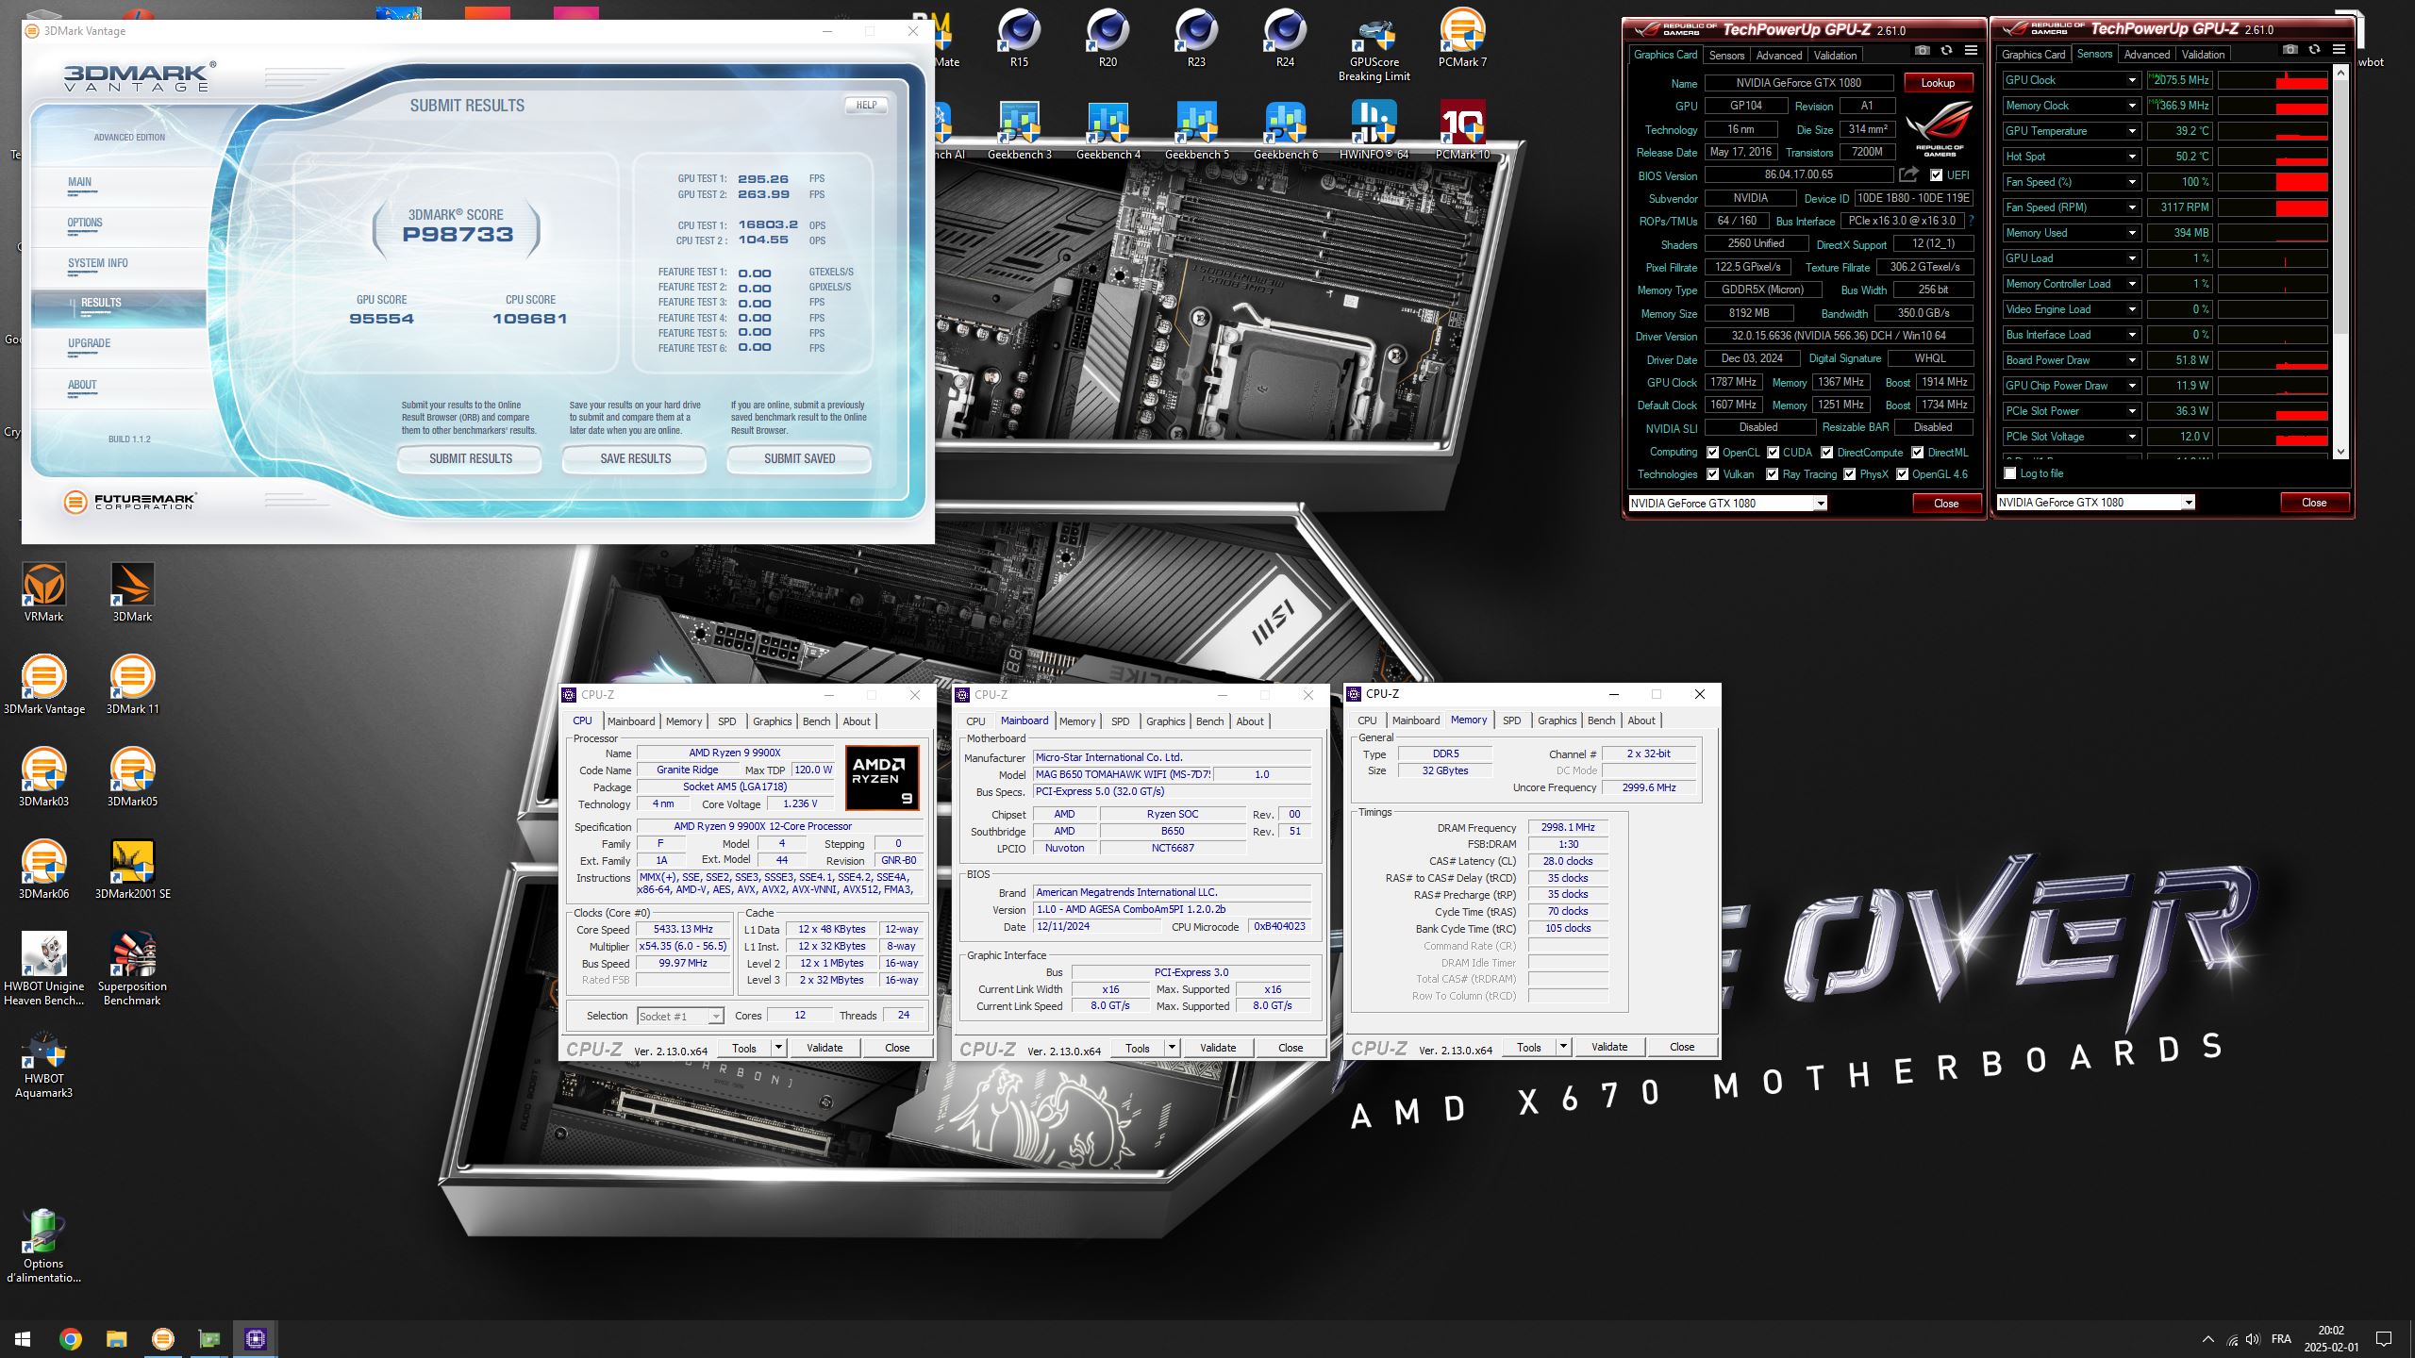Image resolution: width=2415 pixels, height=1358 pixels.
Task: Open GPU selector dropdown in GPU-Z Sensors window
Action: pyautogui.click(x=2189, y=503)
